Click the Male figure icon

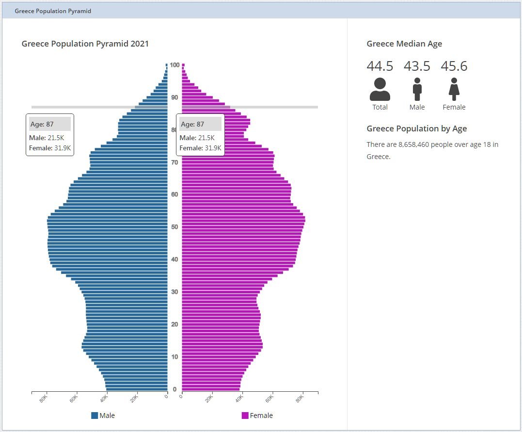point(417,89)
